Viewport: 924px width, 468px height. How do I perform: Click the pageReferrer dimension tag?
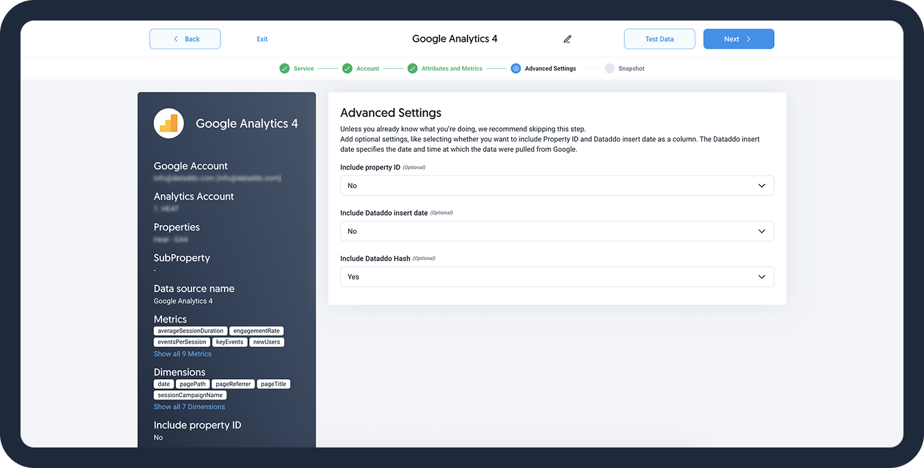[x=233, y=384]
